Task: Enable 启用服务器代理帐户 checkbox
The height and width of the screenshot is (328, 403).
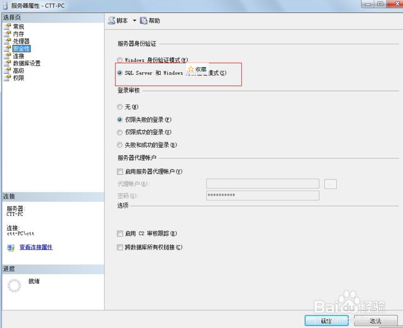Action: tap(120, 172)
